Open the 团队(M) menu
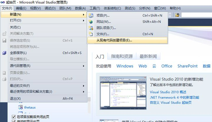This screenshot has height=122, width=212. [x=65, y=8]
